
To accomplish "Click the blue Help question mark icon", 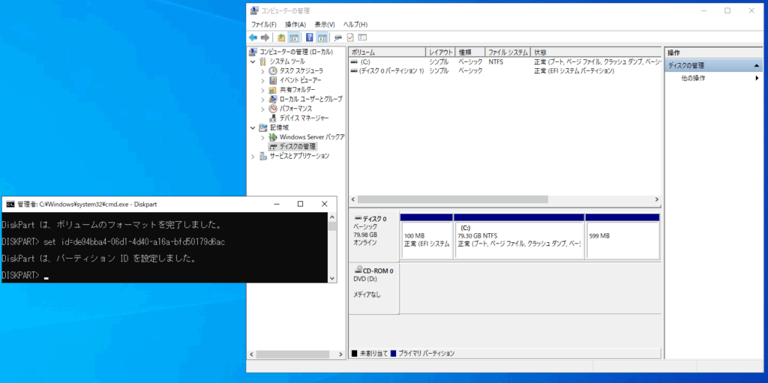I will coord(309,37).
